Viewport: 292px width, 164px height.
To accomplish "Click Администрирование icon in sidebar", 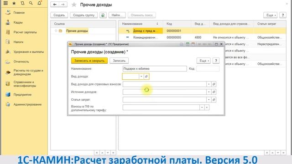I will point(8,104).
